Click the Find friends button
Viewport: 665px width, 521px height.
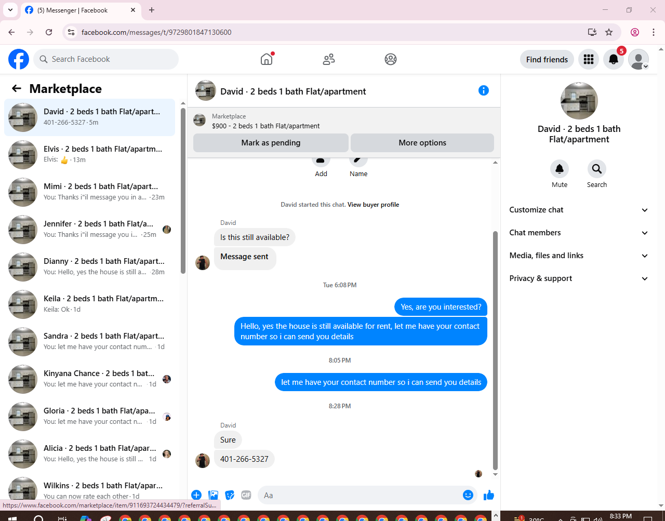[x=547, y=59]
